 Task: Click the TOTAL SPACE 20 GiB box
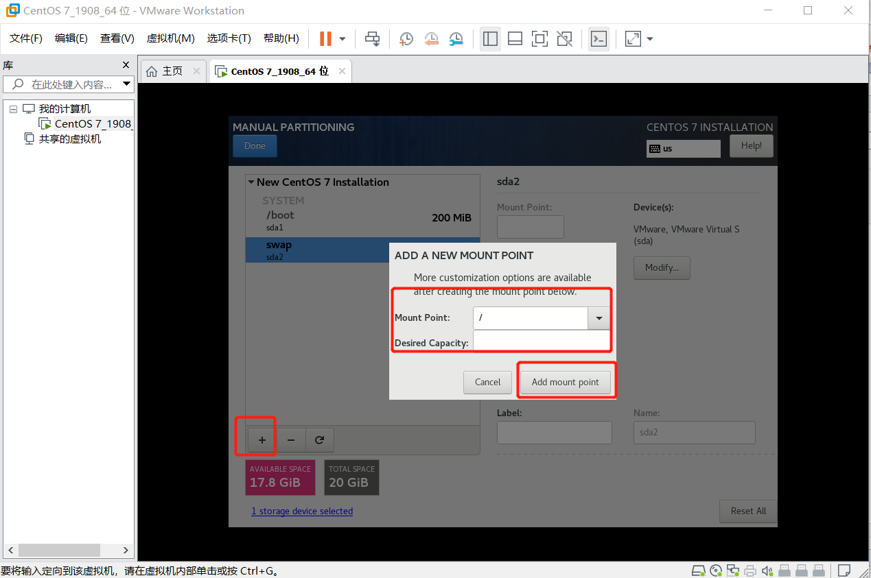click(351, 477)
